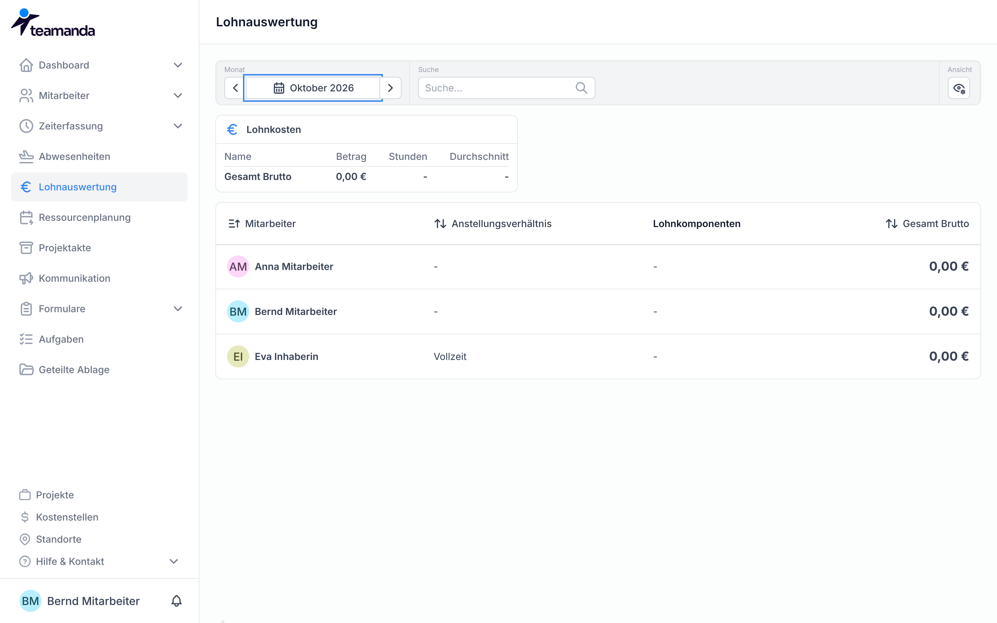Click the Projektakte archive icon
This screenshot has width=997, height=623.
click(26, 248)
